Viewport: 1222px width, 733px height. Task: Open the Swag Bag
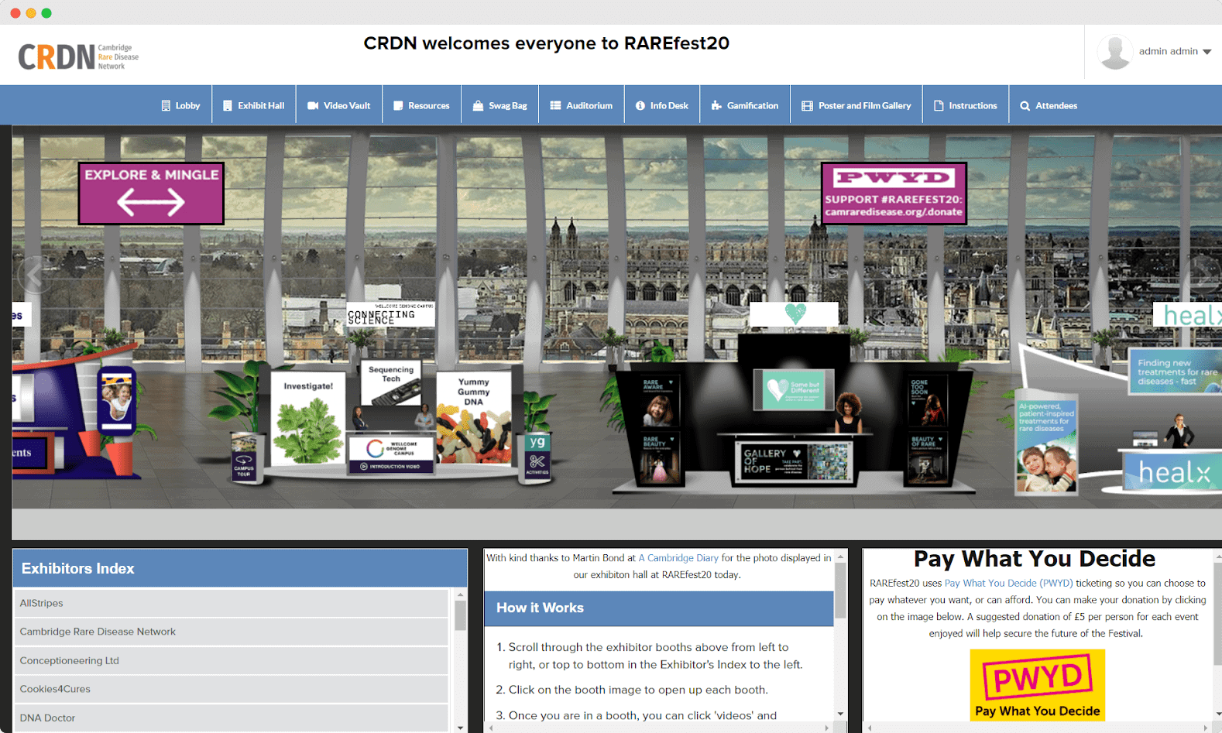point(500,105)
